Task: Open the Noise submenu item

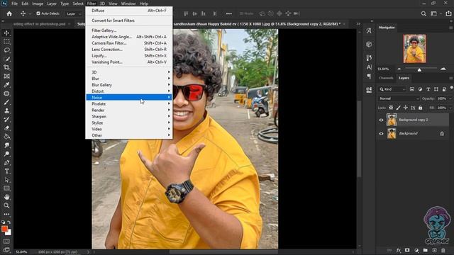Action: pyautogui.click(x=129, y=98)
